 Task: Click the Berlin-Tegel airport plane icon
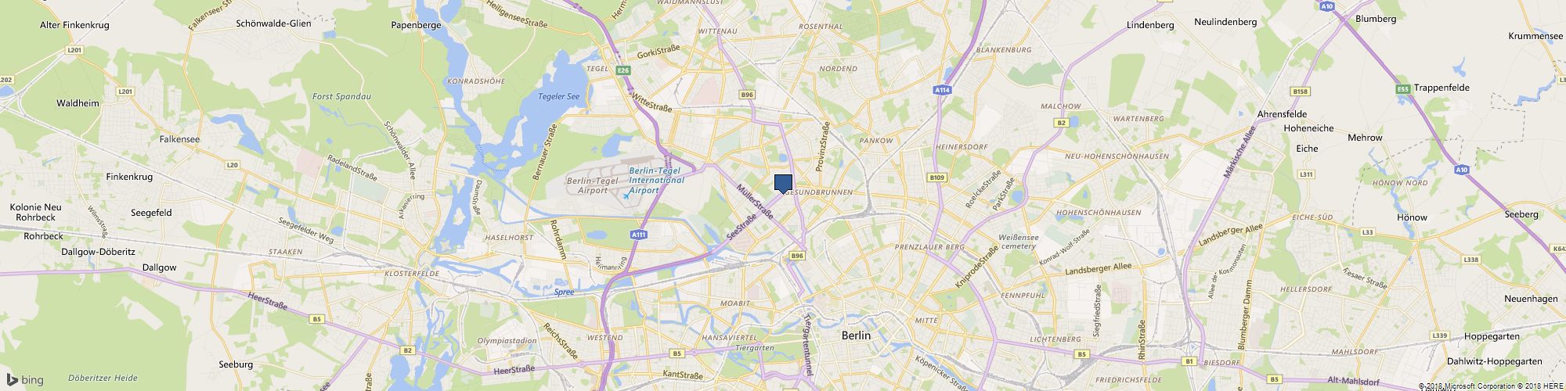(626, 196)
